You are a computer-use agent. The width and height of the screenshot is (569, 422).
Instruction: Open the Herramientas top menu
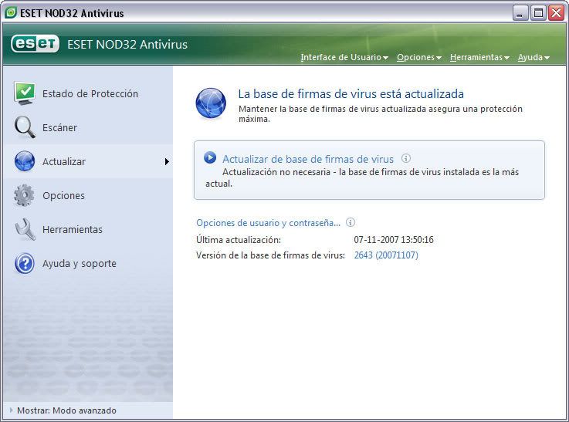coord(479,57)
